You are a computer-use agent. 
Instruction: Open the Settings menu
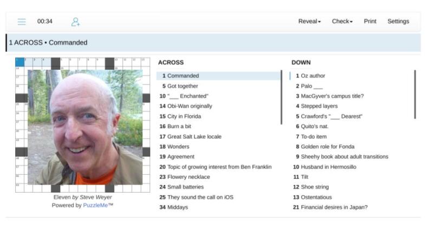(x=398, y=22)
